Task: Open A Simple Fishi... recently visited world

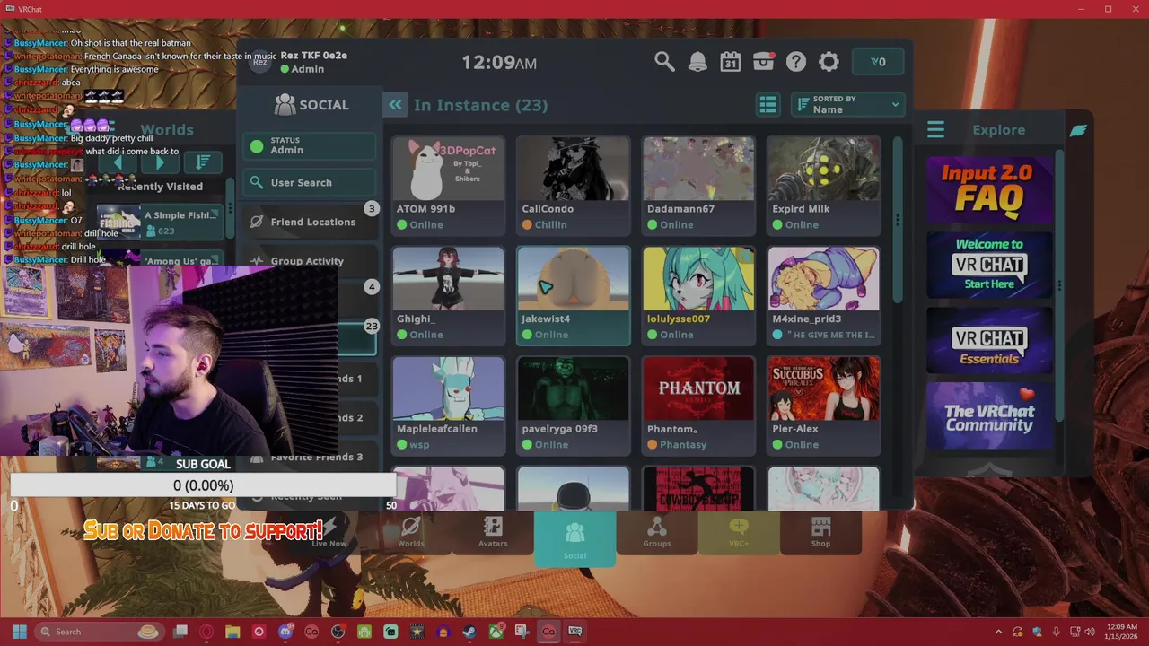Action: point(160,223)
